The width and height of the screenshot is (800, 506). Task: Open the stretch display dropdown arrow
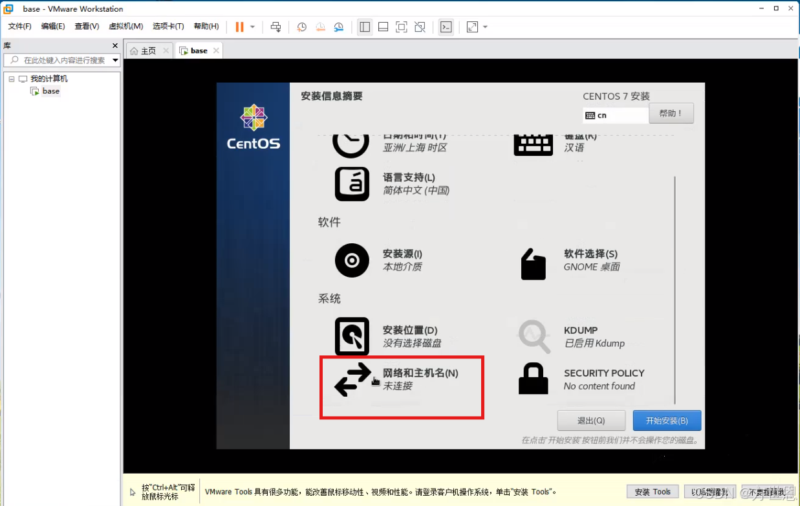pyautogui.click(x=485, y=27)
